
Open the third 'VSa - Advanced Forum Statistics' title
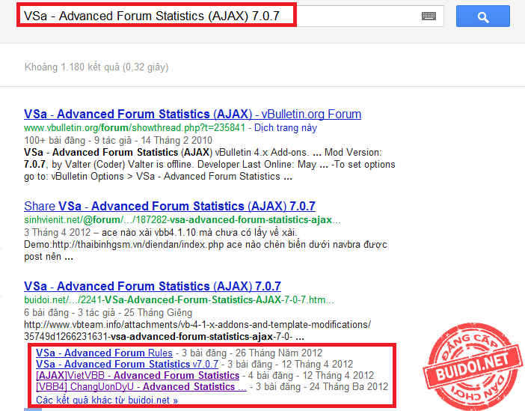tap(152, 286)
